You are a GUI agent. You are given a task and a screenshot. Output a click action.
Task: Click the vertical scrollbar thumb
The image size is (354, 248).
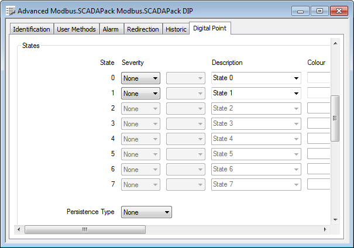coord(335,118)
